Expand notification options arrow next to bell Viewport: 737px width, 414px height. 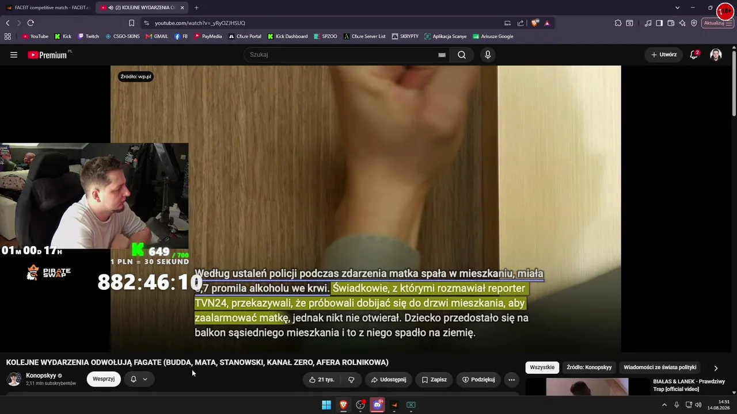145,379
